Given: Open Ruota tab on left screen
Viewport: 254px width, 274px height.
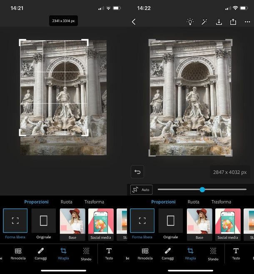Looking at the screenshot, I should (x=67, y=202).
